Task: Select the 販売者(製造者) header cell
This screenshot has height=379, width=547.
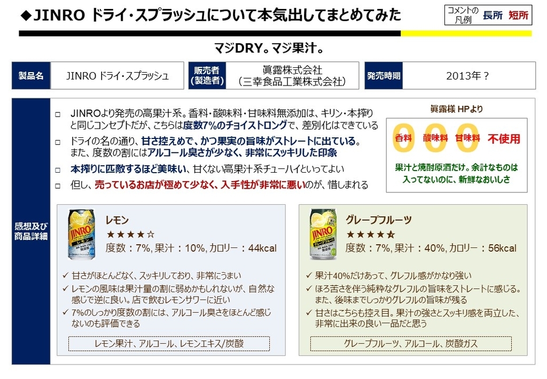Action: tap(207, 75)
